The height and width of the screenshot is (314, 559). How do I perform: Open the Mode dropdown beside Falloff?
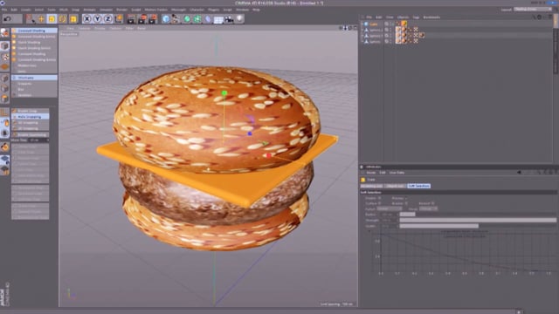tap(428, 209)
